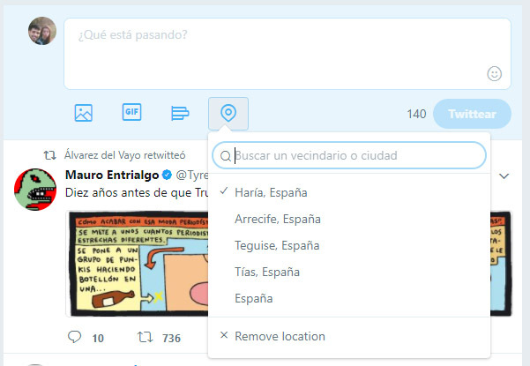Retweet the tweet with 736 retweets
Viewport: 530px width, 366px height.
click(x=145, y=337)
